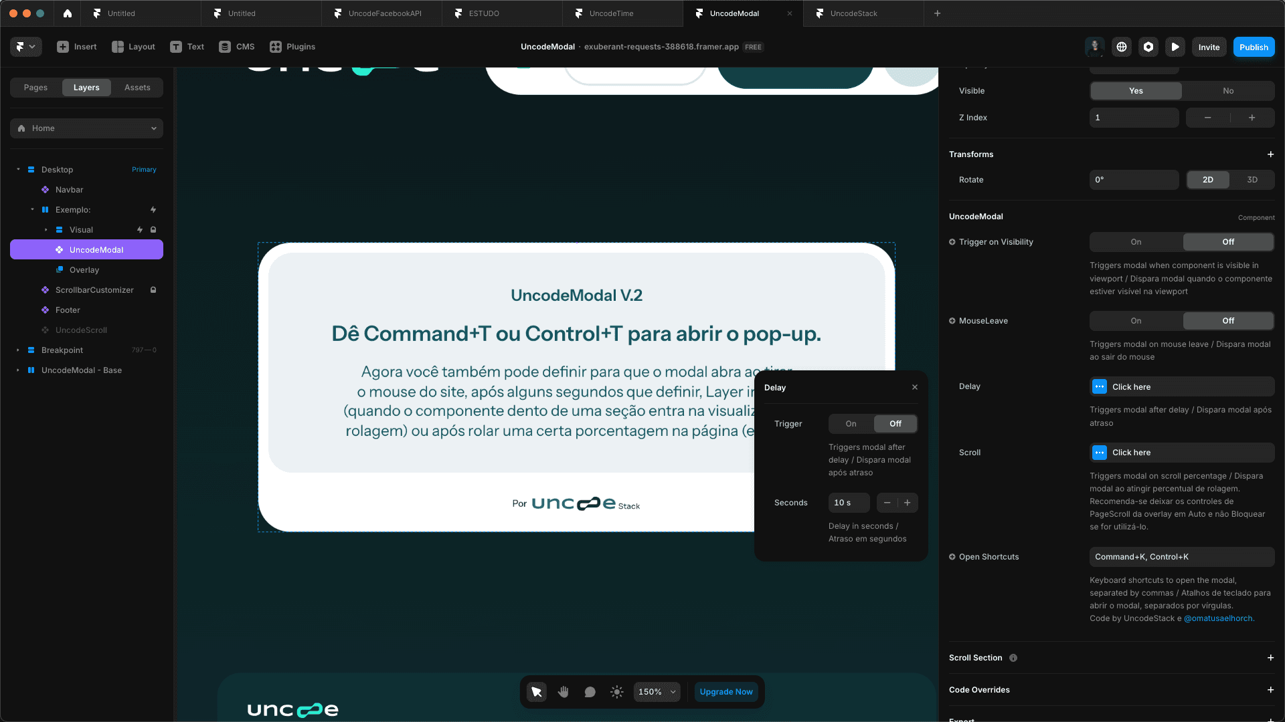Open the Home page dropdown
This screenshot has width=1285, height=722.
[x=86, y=128]
